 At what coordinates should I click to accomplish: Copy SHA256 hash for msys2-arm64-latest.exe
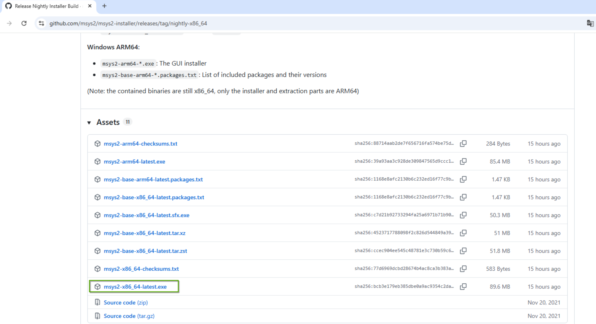(463, 161)
